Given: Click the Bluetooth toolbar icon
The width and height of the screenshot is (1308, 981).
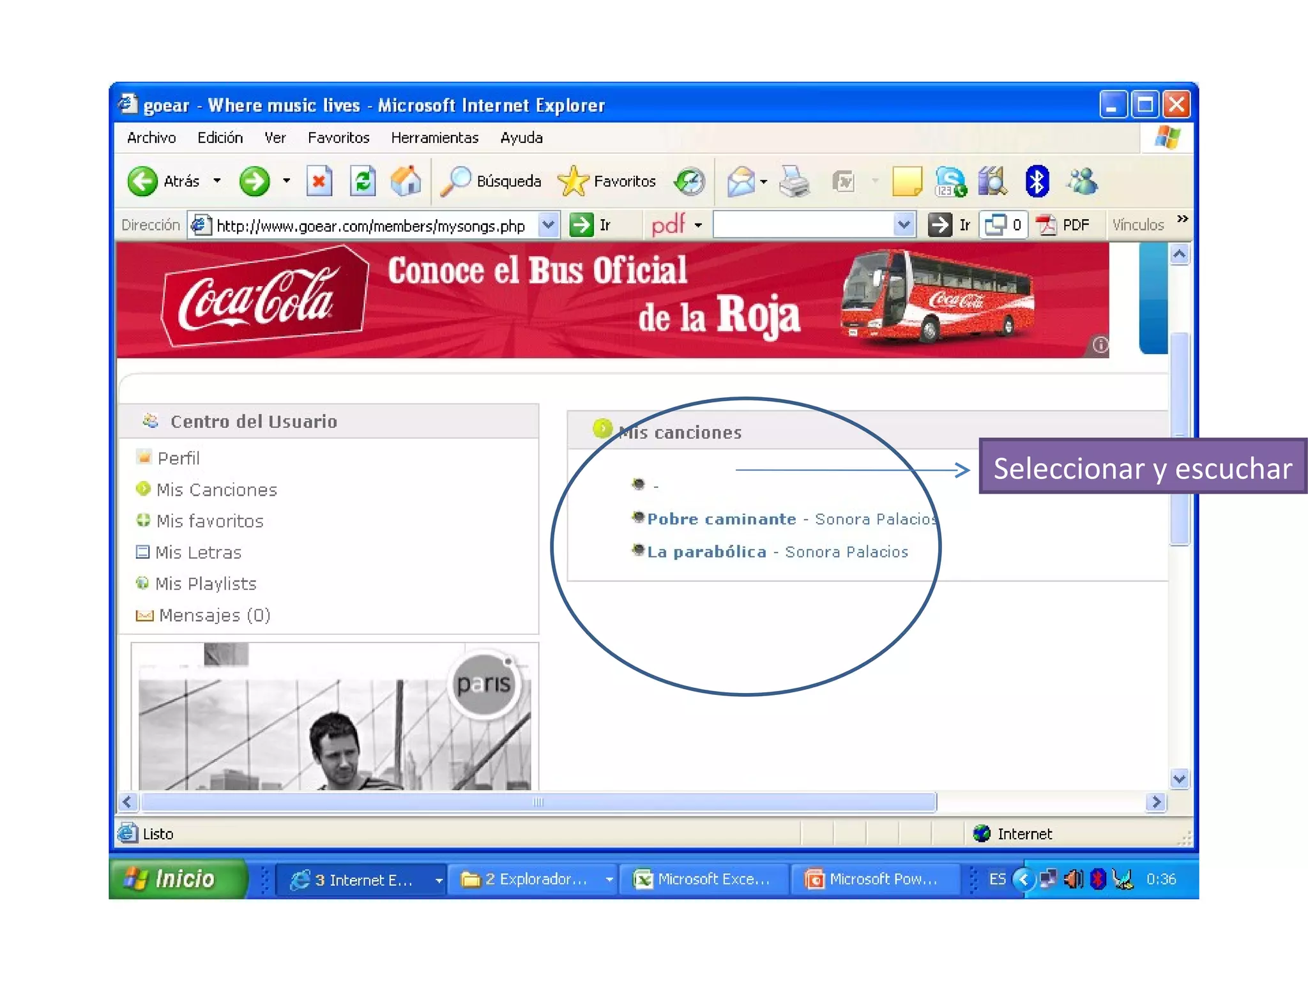Looking at the screenshot, I should (1037, 181).
